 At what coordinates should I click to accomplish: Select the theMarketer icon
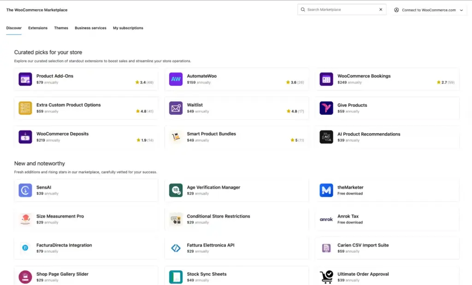pos(326,190)
